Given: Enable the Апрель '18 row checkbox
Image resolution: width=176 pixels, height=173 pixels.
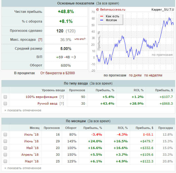Looking at the screenshot, I should point(5,155).
